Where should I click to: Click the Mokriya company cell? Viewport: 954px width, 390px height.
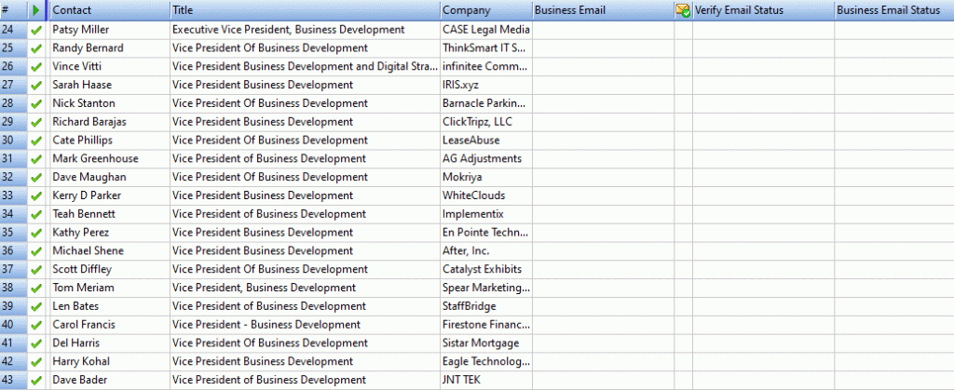point(486,177)
